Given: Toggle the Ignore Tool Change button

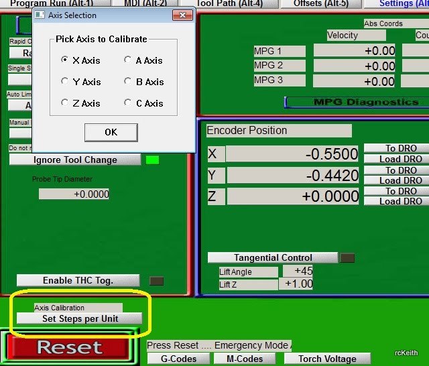Looking at the screenshot, I should 75,160.
